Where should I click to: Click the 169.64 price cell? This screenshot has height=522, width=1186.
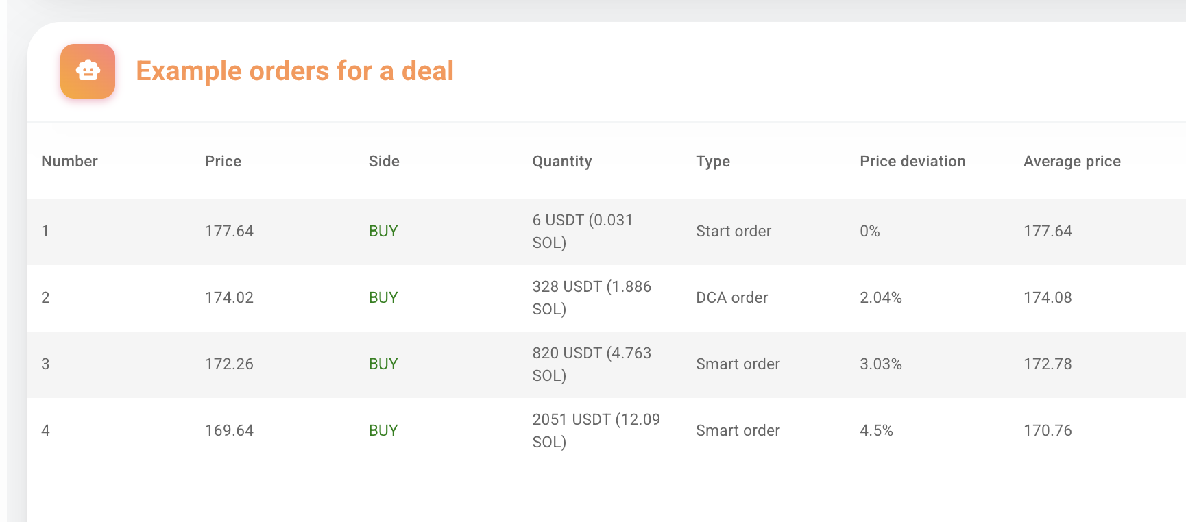(x=229, y=431)
